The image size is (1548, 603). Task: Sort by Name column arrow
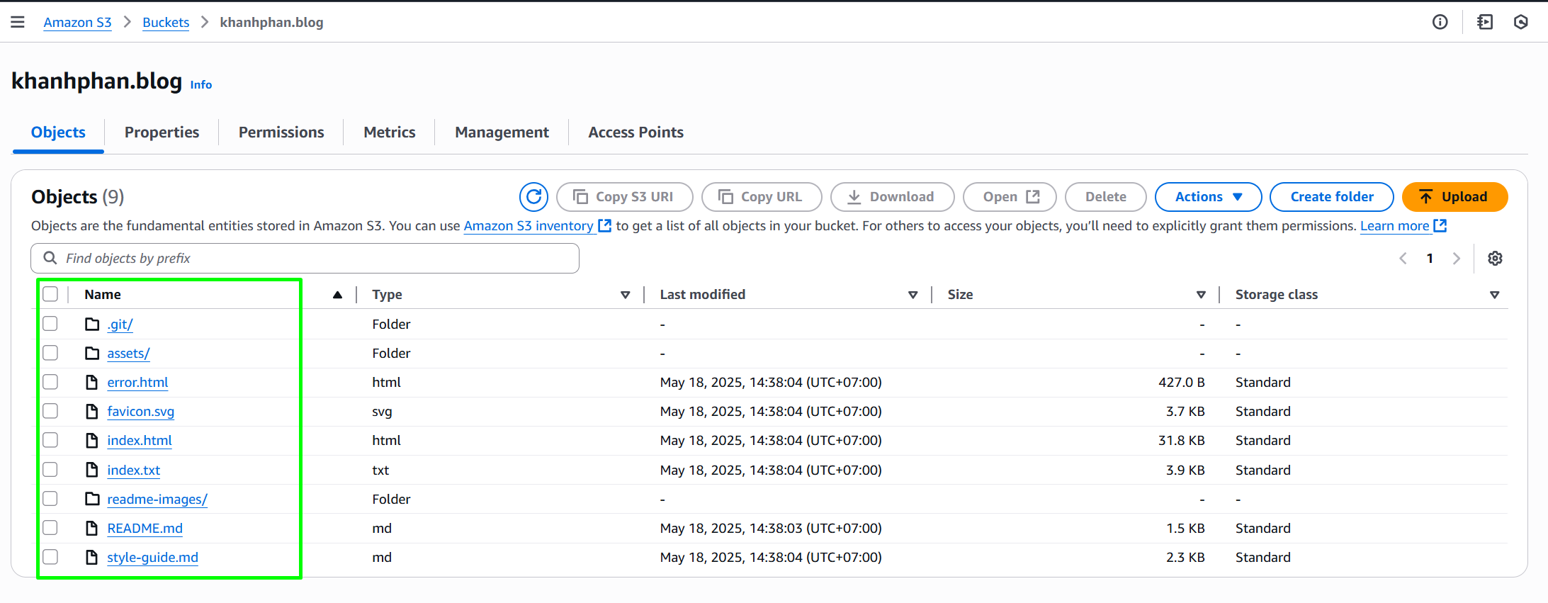tap(338, 295)
